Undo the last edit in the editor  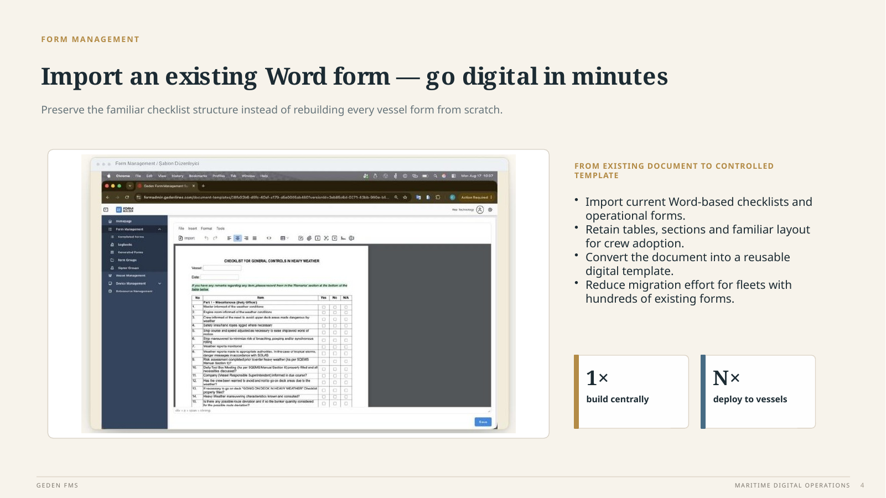[206, 238]
